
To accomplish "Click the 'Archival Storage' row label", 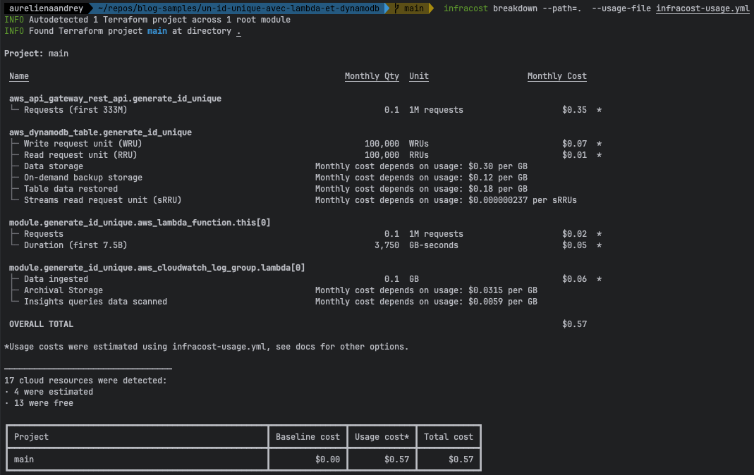I will click(x=63, y=290).
